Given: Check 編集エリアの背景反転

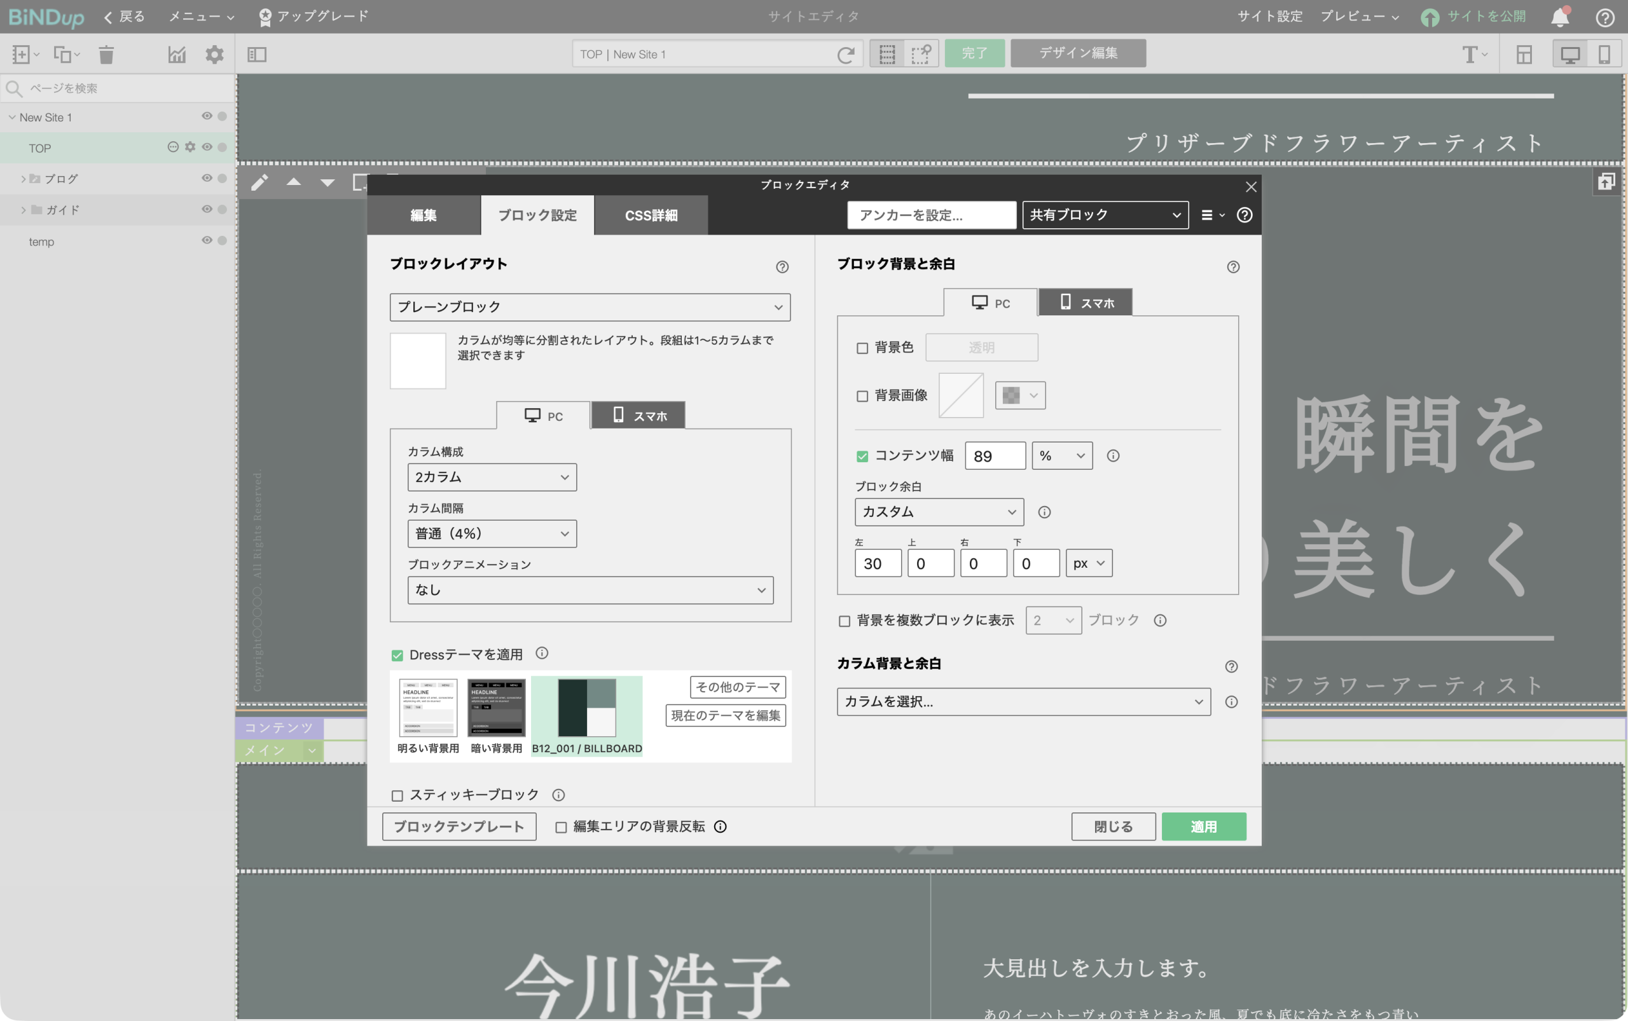Looking at the screenshot, I should 561,828.
